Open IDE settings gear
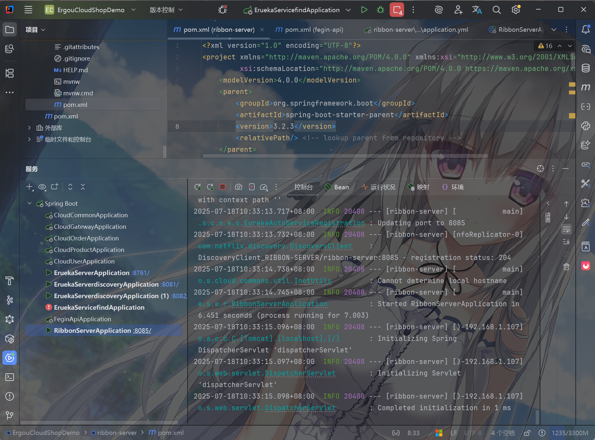 pos(516,10)
